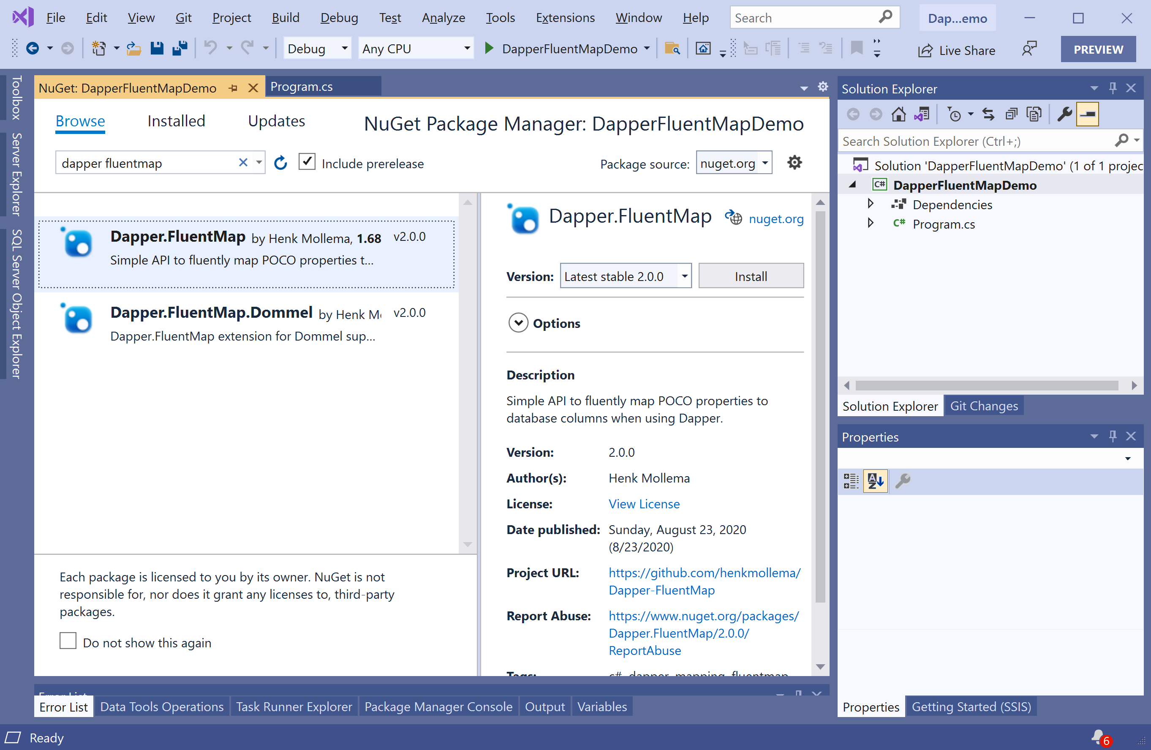Toggle Preview Selected Items in Solution Explorer
1151x750 pixels.
1087,115
